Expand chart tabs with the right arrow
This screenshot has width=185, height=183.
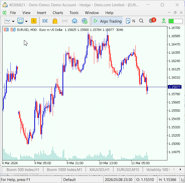[180, 169]
